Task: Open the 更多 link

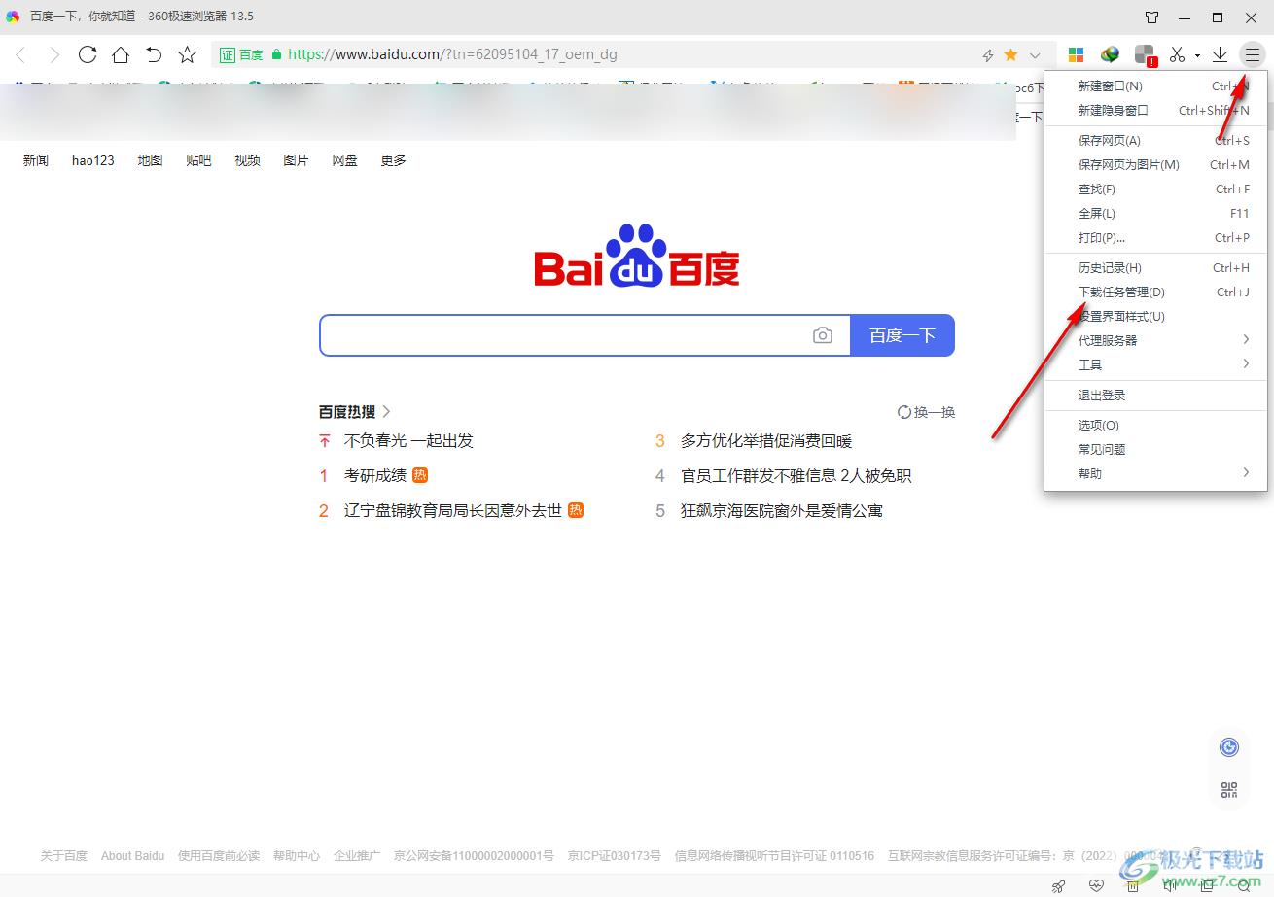Action: click(x=393, y=160)
